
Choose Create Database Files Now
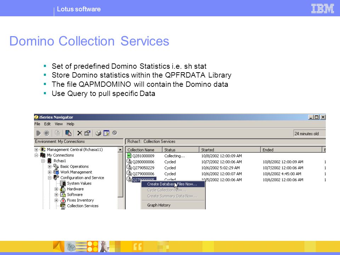tap(173, 184)
